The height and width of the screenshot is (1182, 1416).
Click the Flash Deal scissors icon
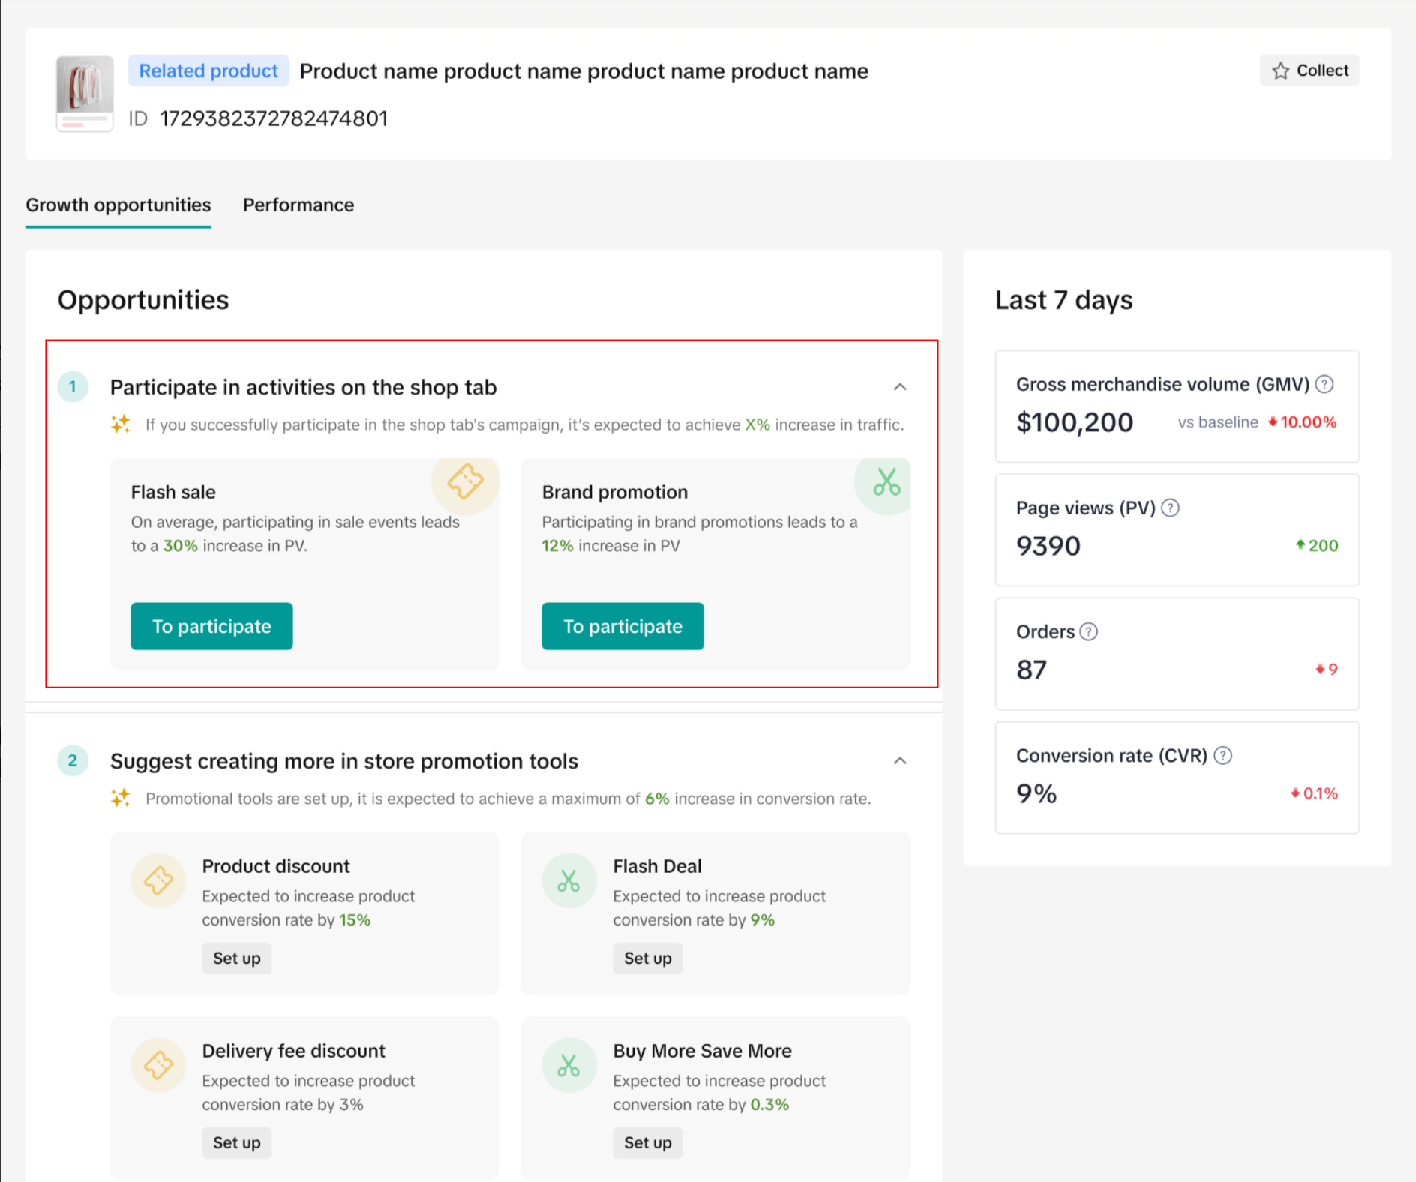(568, 880)
